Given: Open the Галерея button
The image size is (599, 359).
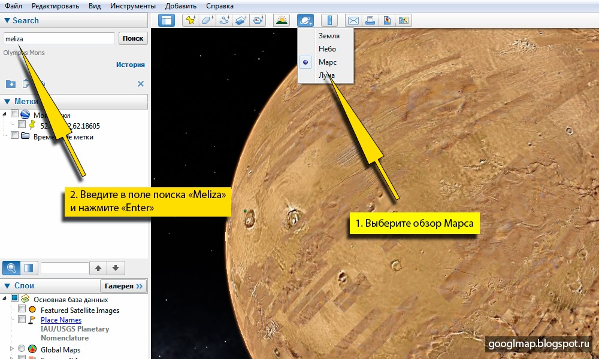Looking at the screenshot, I should 123,286.
